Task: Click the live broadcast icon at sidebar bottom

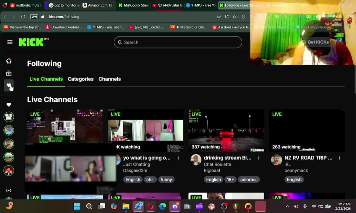Action: point(9,190)
